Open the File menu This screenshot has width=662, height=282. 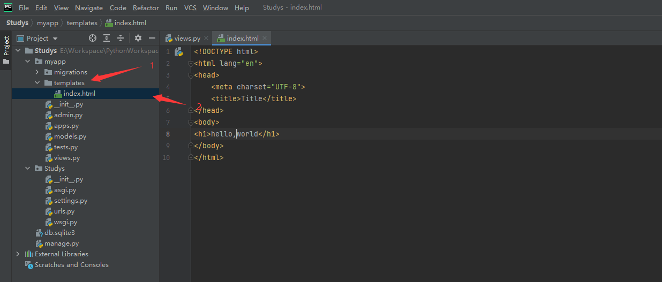pos(24,8)
